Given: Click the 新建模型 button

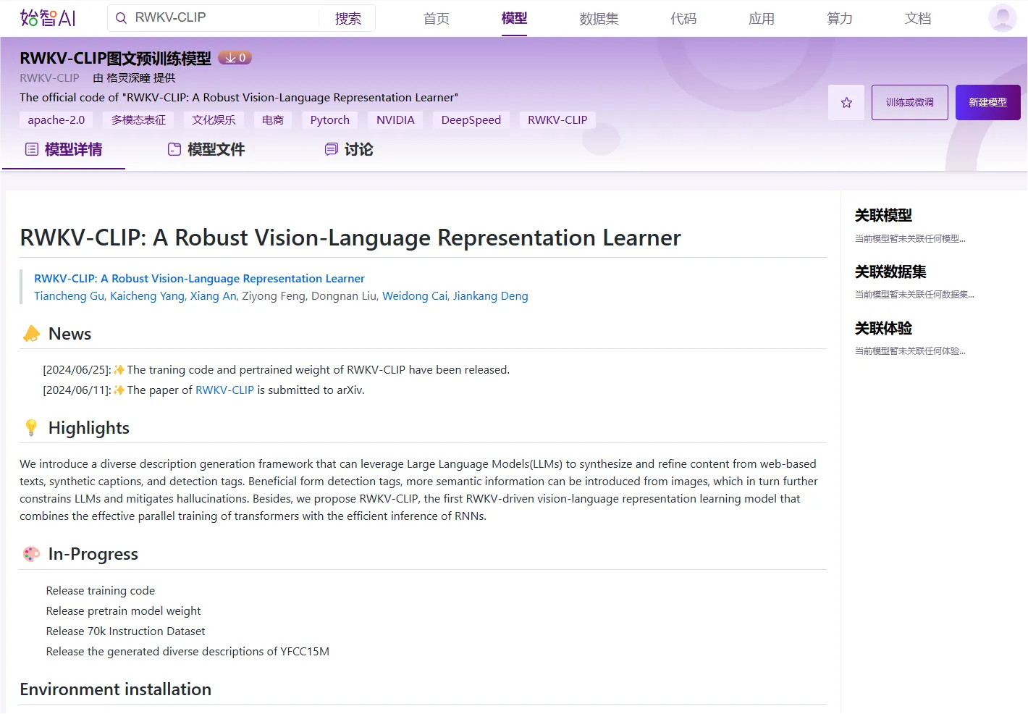Looking at the screenshot, I should point(988,103).
